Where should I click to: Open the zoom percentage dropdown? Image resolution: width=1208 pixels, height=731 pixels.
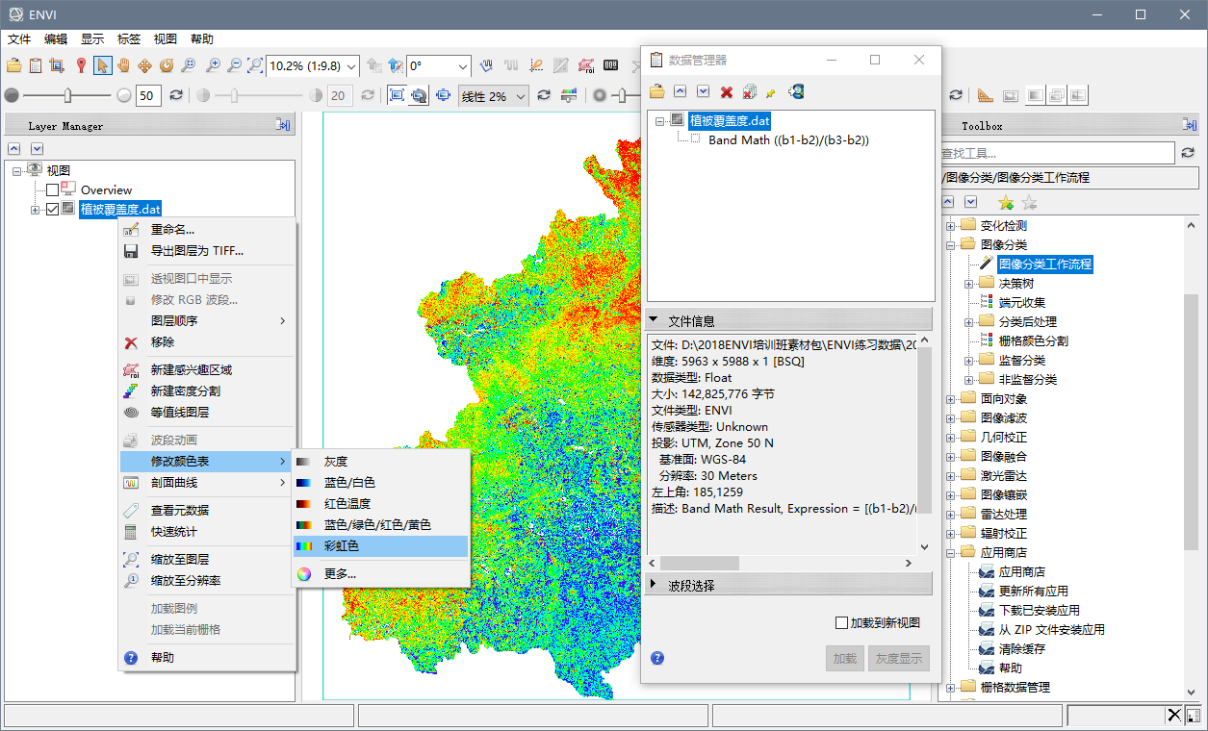(350, 66)
